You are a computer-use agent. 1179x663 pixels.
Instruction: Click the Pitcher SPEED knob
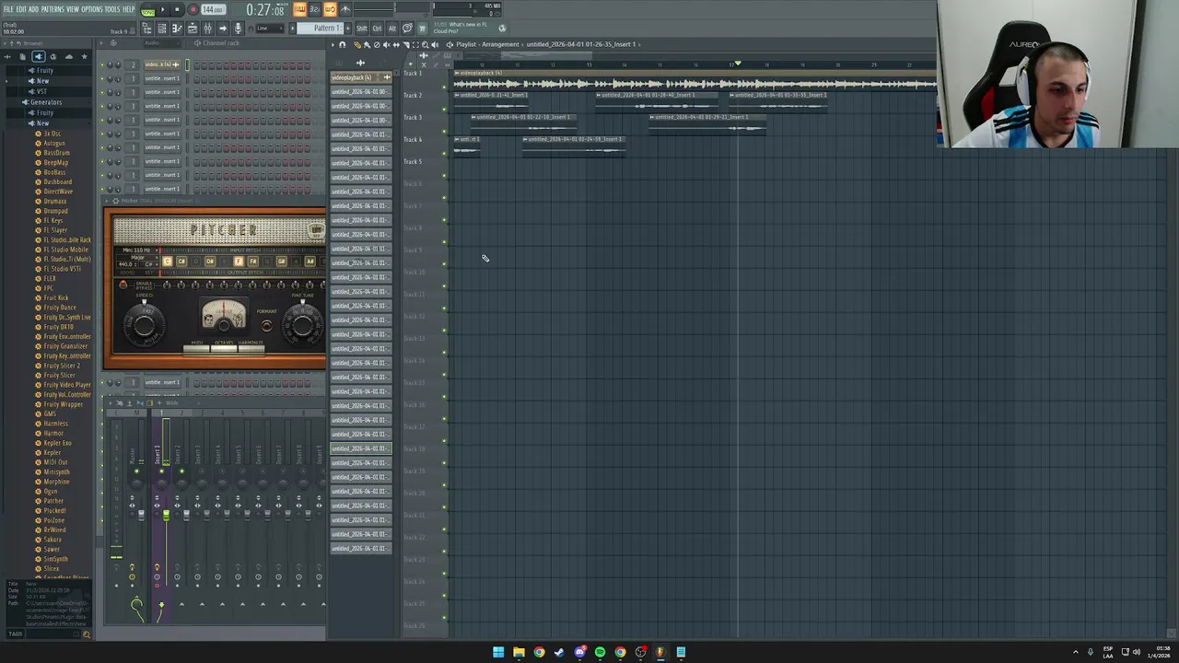click(145, 326)
